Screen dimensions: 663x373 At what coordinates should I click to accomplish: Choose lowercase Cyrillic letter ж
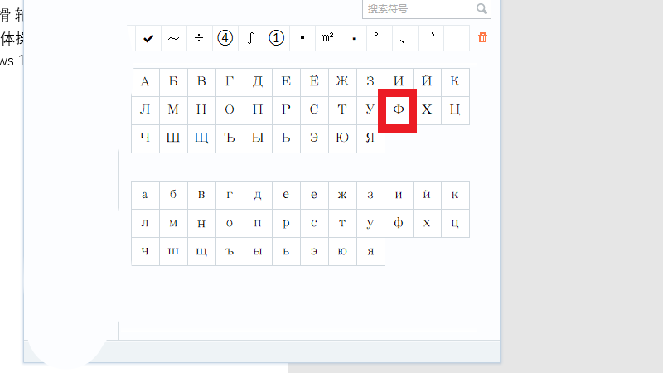coord(342,195)
